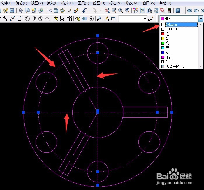Select the Diameter dimension tool
The width and height of the screenshot is (204, 190).
tap(41, 19)
